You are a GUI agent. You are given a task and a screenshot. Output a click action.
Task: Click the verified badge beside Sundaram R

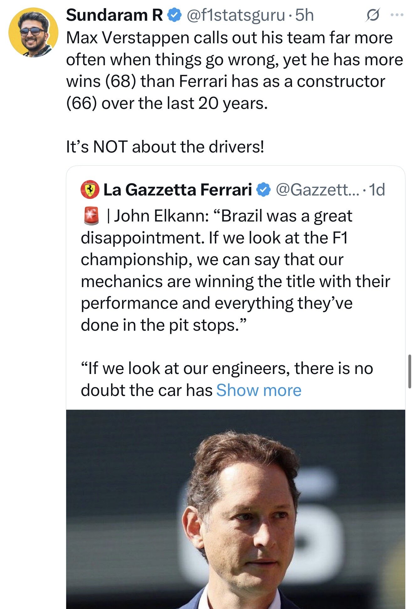point(175,15)
